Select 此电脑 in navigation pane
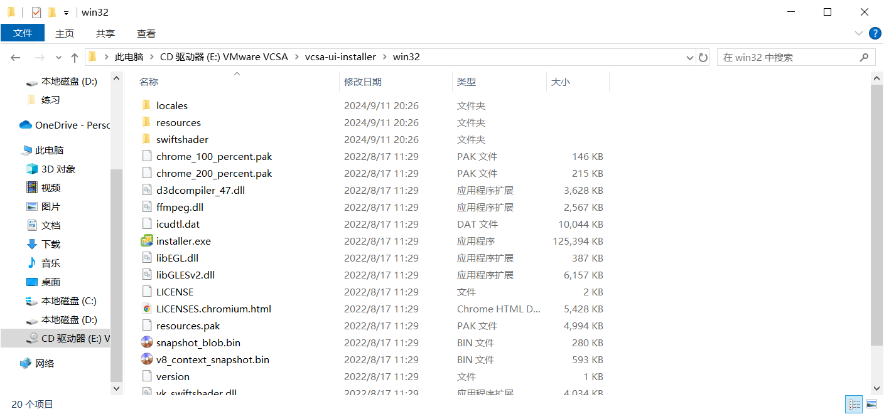 (x=50, y=150)
